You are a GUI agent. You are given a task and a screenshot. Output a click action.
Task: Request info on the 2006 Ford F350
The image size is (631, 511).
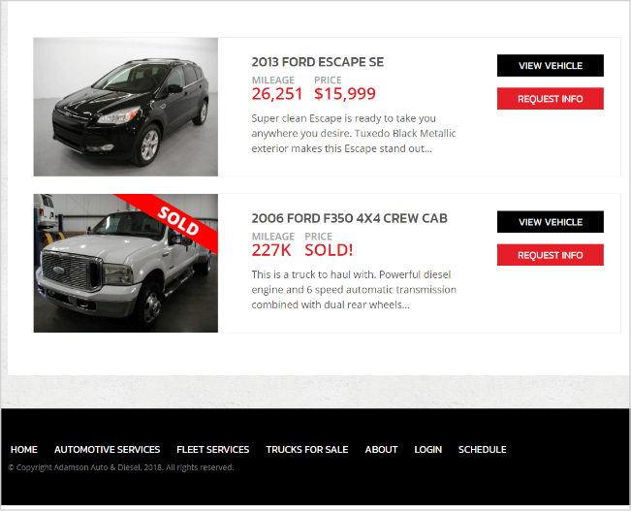(x=551, y=255)
